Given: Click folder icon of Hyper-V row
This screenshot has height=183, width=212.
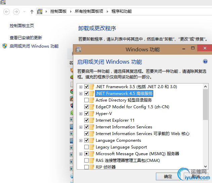Looking at the screenshot, I should [x=92, y=114].
